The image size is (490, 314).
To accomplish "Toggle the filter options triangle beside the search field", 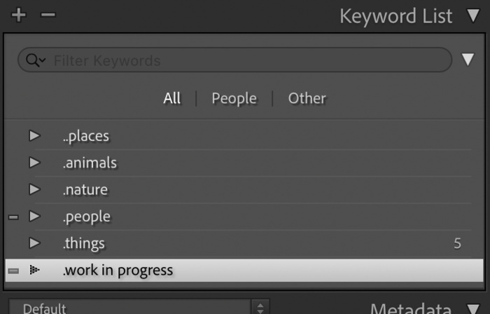I will [x=468, y=60].
